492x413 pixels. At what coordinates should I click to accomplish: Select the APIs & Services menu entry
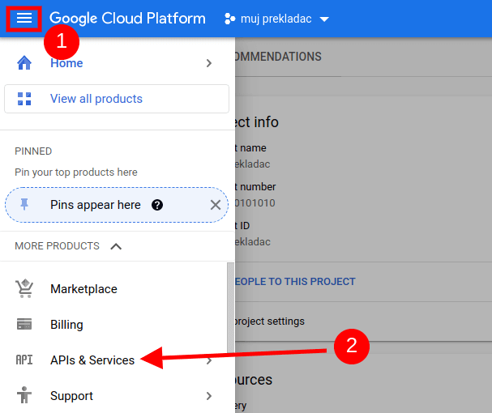(113, 360)
